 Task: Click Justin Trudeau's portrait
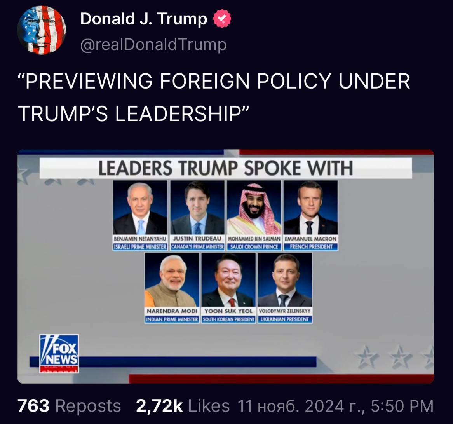[197, 208]
